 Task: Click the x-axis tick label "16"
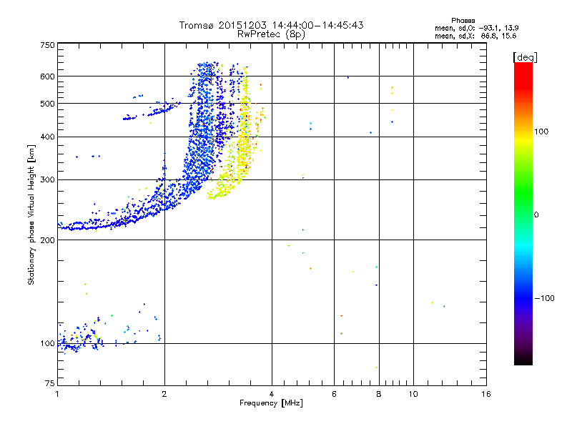pyautogui.click(x=486, y=394)
